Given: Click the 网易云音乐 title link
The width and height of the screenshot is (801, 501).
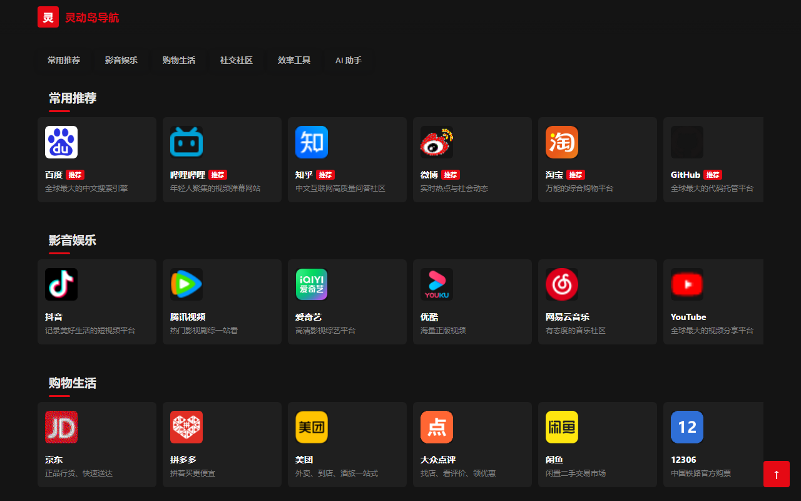Looking at the screenshot, I should coord(568,317).
